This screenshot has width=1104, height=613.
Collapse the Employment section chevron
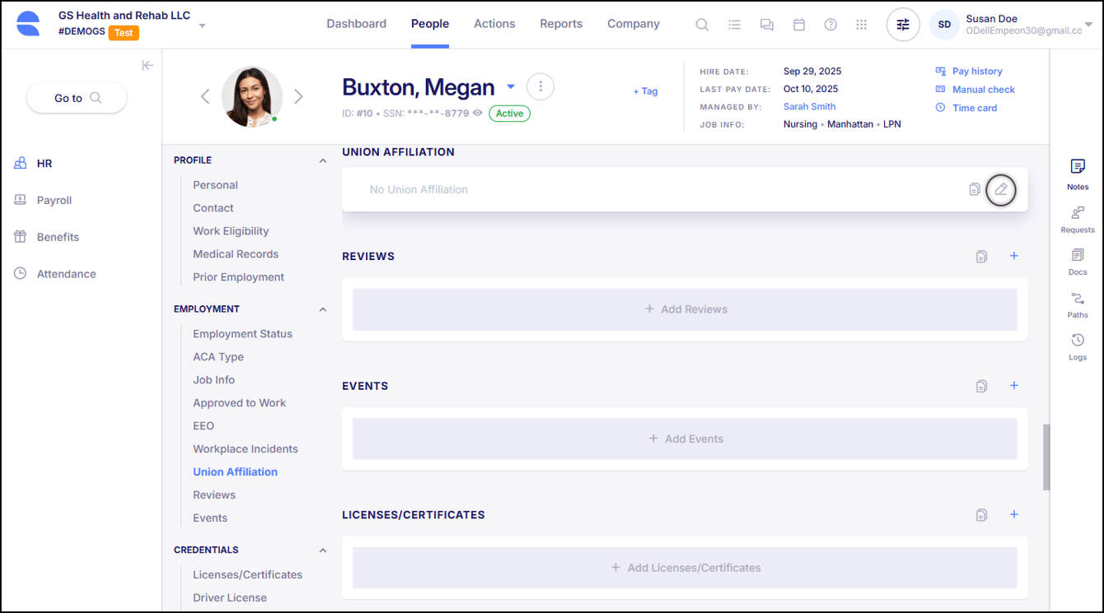point(323,310)
